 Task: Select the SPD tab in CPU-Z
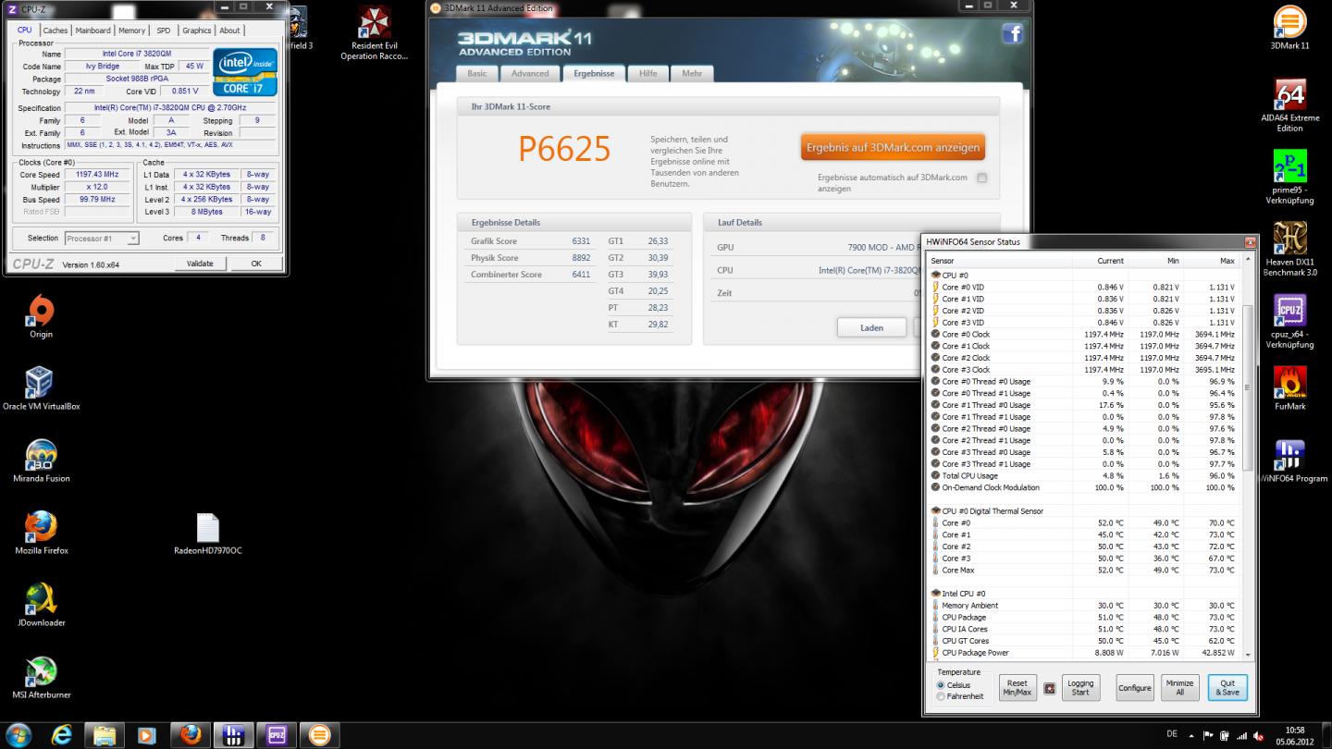click(x=164, y=31)
